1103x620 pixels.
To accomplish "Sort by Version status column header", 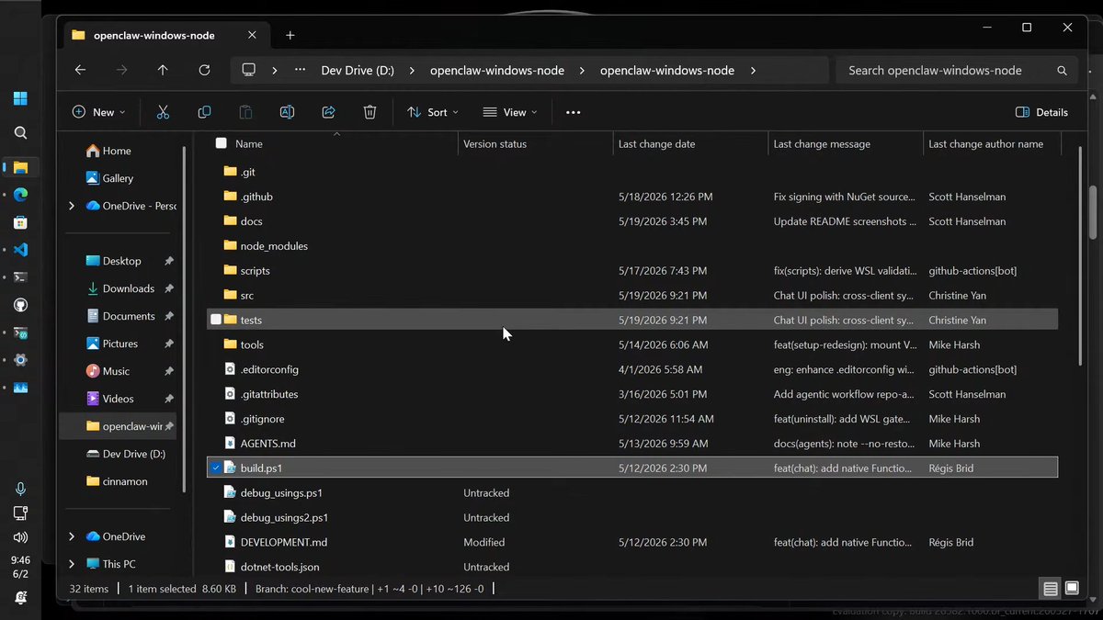I will click(495, 143).
